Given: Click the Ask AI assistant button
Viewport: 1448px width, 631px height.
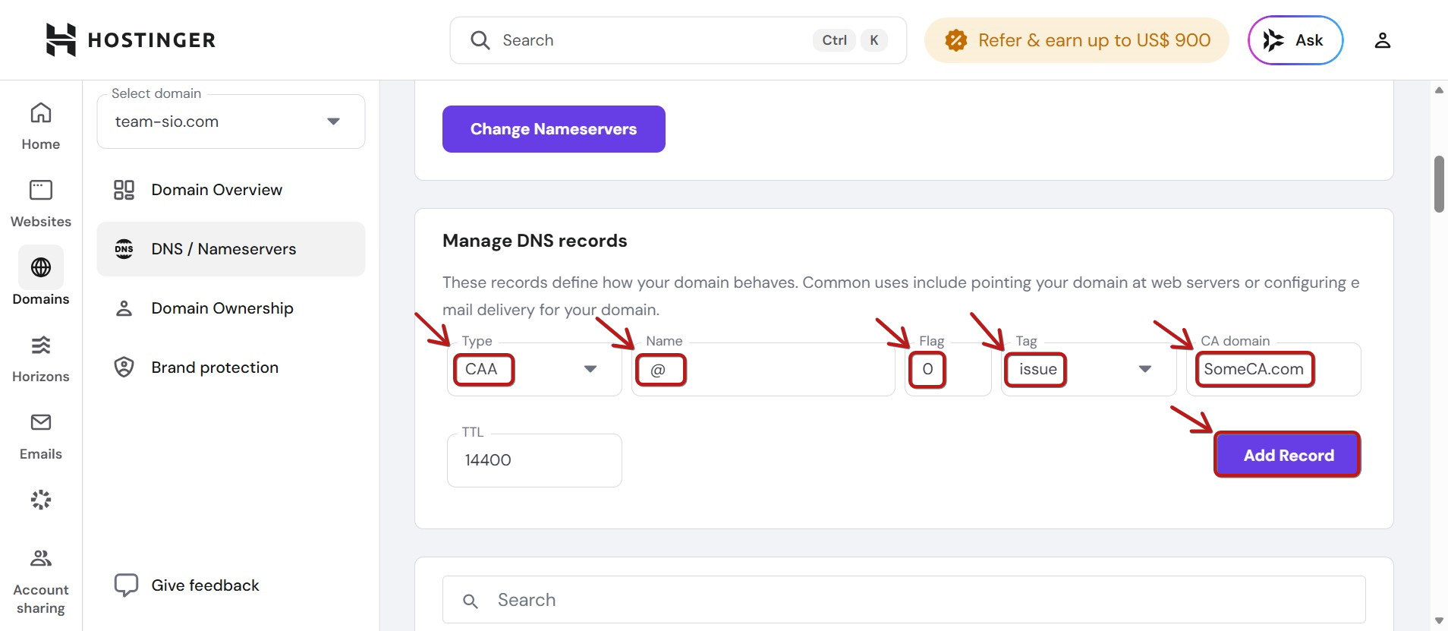Looking at the screenshot, I should [x=1295, y=40].
